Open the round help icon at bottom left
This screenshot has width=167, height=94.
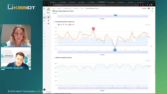[44, 90]
